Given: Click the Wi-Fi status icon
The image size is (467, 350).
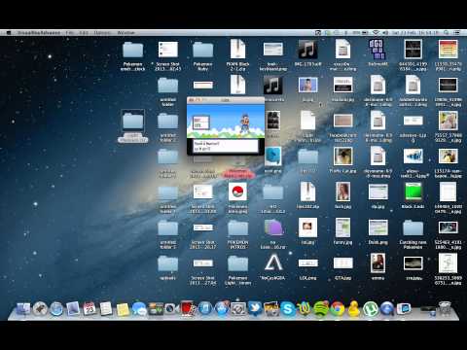Looking at the screenshot, I should [x=376, y=33].
